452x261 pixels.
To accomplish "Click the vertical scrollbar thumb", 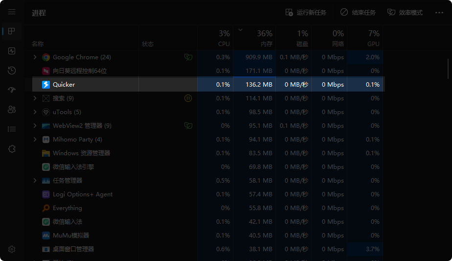I will (x=448, y=69).
